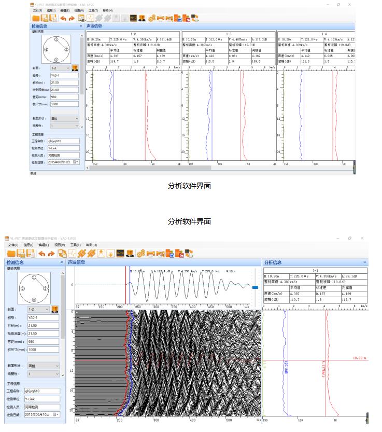
Task: Click red 10.20 m depth marker label
Action: pyautogui.click(x=359, y=358)
